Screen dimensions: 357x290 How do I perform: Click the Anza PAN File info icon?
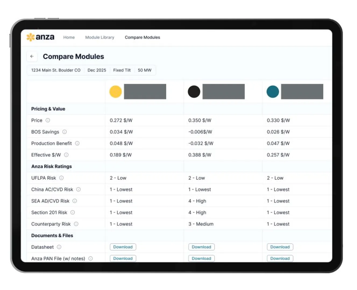pos(91,258)
